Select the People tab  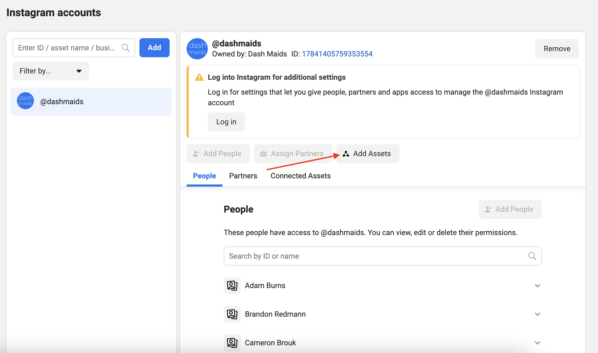tap(204, 176)
